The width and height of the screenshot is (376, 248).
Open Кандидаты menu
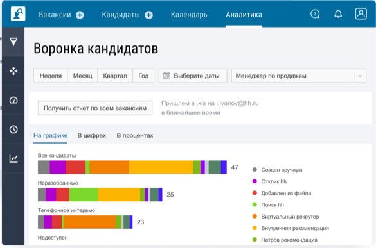click(x=121, y=15)
